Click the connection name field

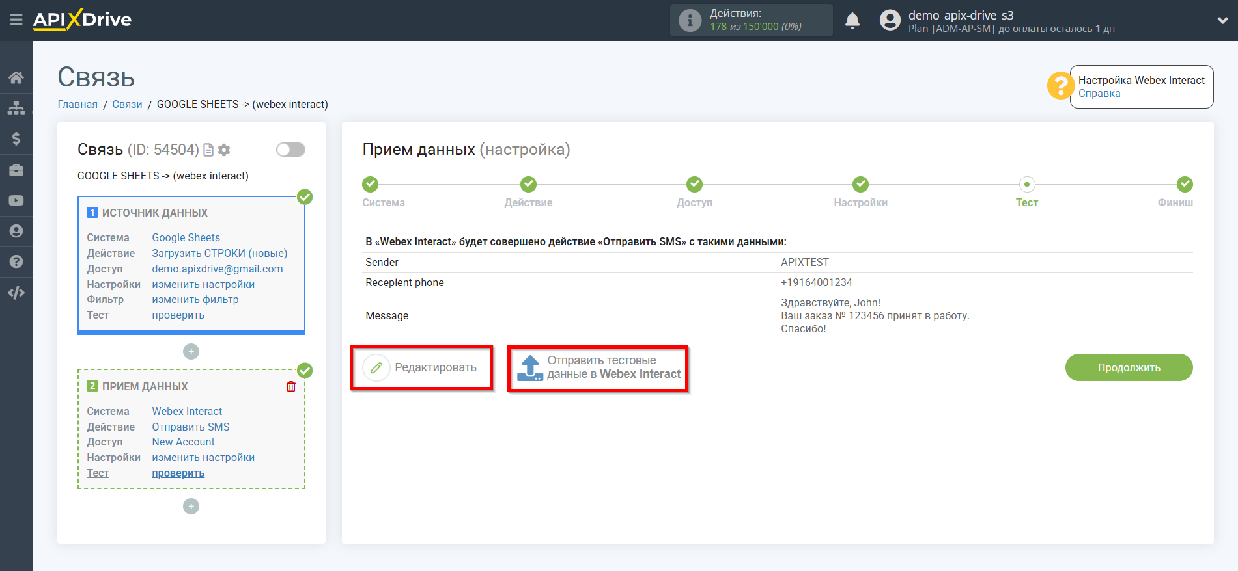click(191, 176)
